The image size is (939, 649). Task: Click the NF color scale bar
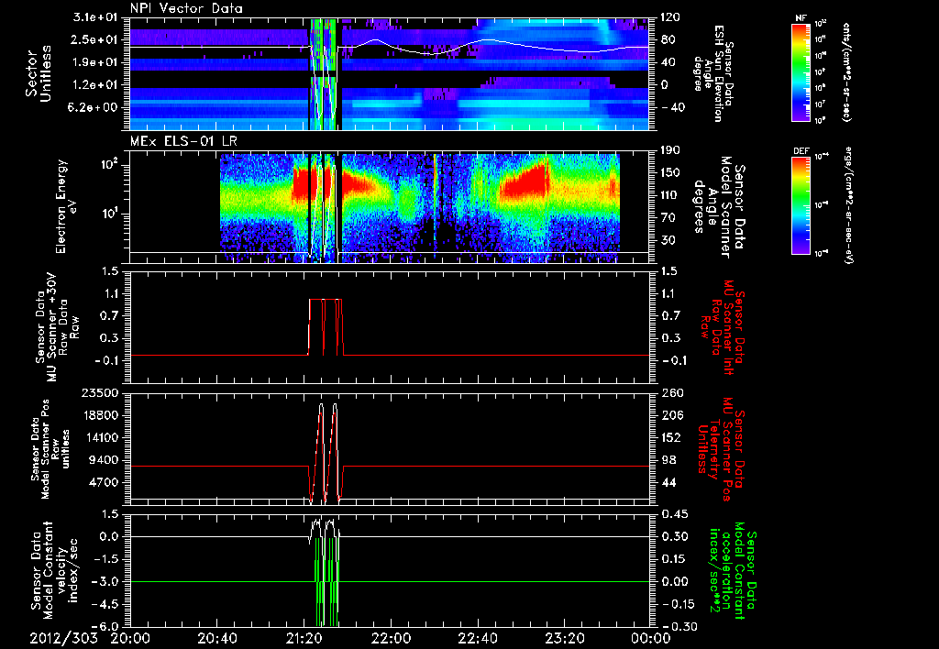(801, 71)
